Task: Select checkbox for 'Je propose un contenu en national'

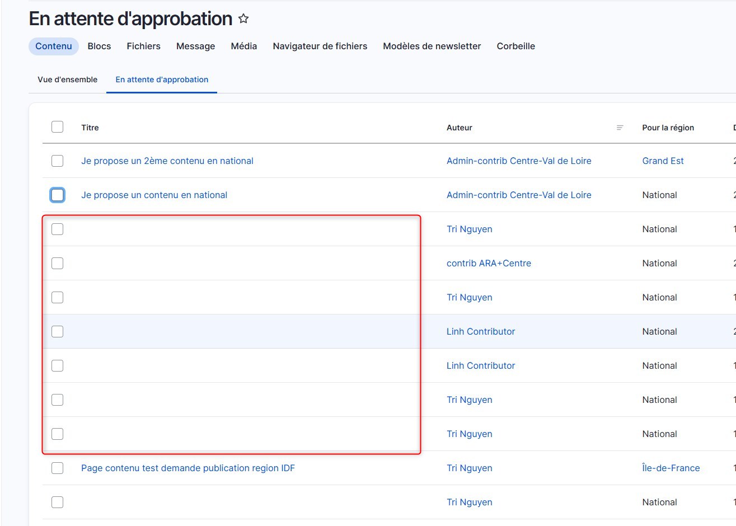Action: (57, 195)
